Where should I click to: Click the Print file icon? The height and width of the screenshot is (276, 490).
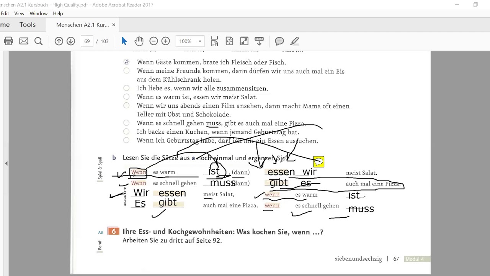8,41
